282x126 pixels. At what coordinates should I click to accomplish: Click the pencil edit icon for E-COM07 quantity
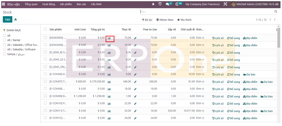point(135,82)
